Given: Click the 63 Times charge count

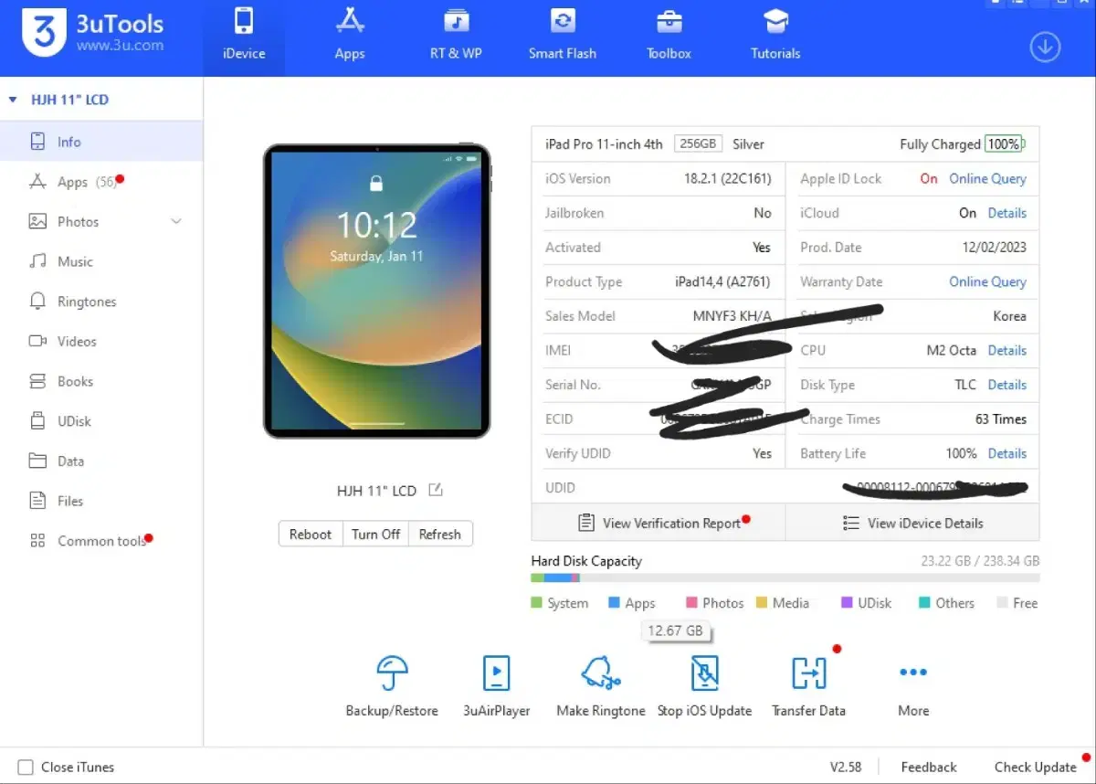Looking at the screenshot, I should pos(1001,418).
